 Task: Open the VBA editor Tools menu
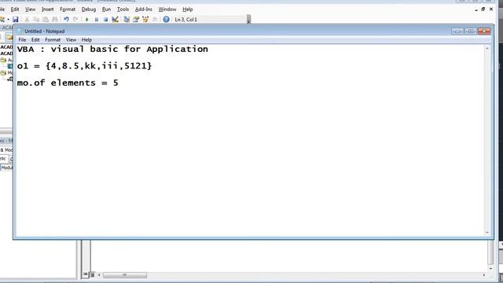click(x=123, y=9)
